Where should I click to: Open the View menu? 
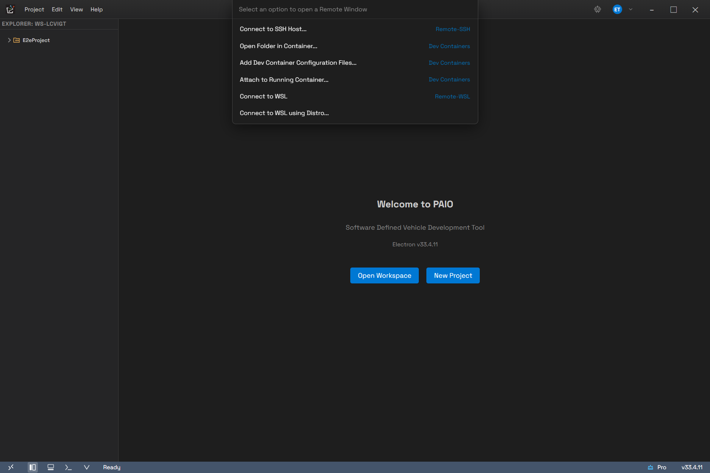(x=76, y=9)
